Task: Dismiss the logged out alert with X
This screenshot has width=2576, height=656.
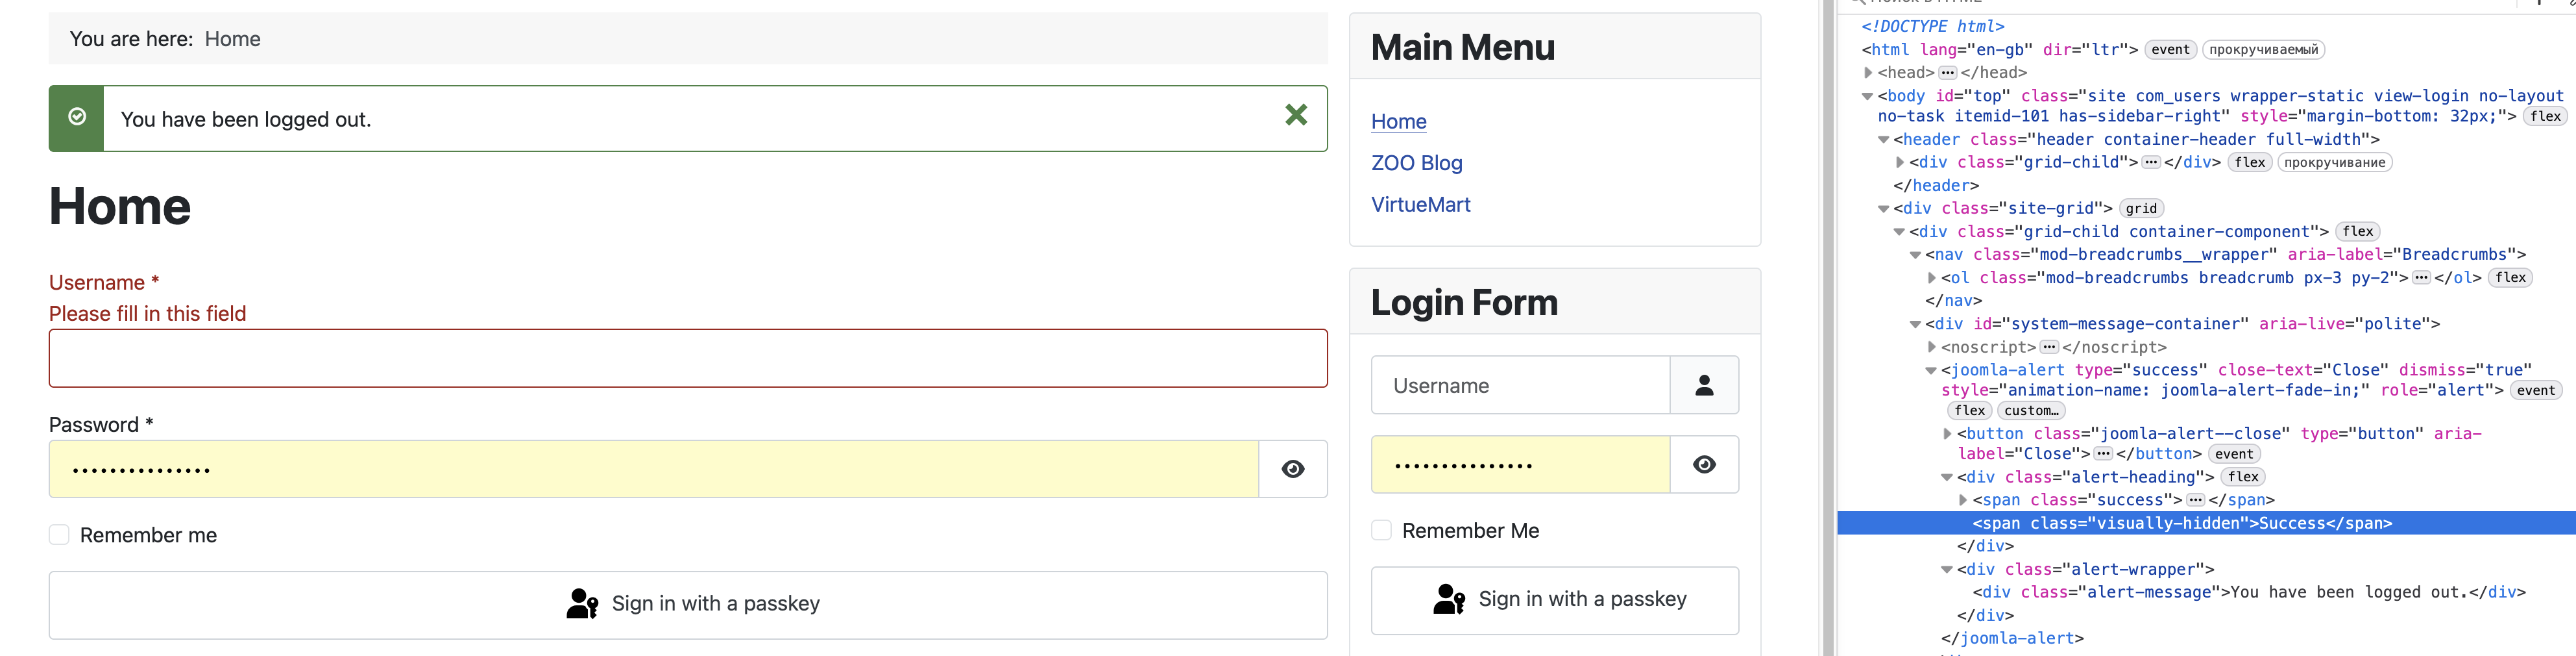Action: pyautogui.click(x=1296, y=116)
